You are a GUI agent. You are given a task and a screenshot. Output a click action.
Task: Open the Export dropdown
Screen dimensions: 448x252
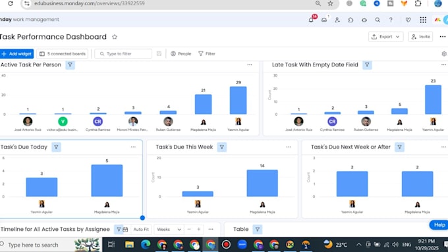(x=385, y=37)
